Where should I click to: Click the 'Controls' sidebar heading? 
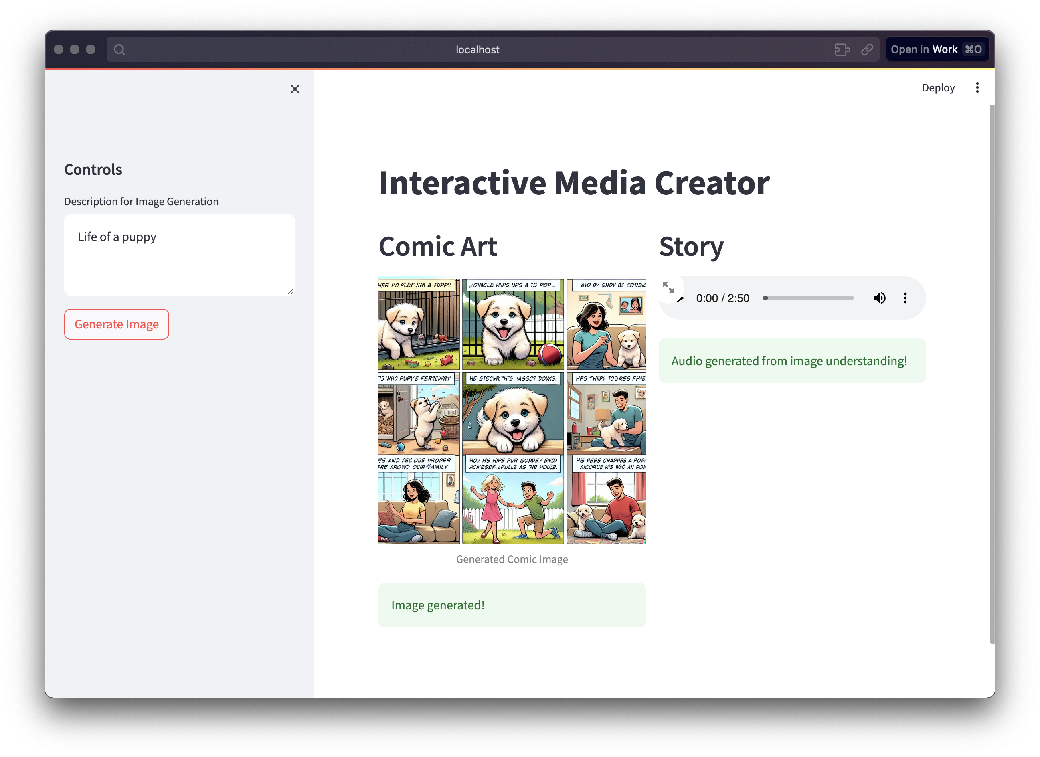(93, 170)
